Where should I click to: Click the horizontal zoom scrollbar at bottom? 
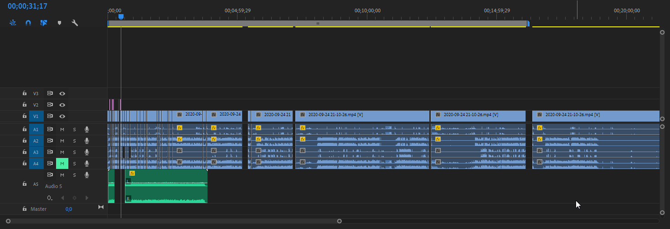(x=173, y=221)
